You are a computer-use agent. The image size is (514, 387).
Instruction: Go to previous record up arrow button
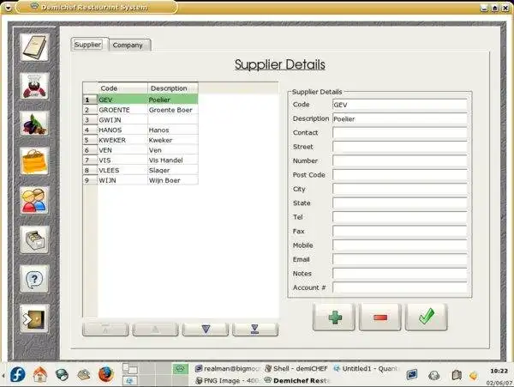click(x=155, y=330)
